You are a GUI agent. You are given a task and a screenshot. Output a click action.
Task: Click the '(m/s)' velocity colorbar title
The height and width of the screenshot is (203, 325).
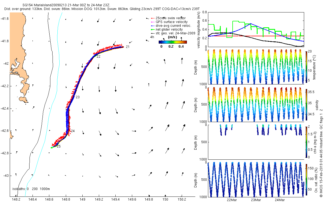[x=173, y=37]
